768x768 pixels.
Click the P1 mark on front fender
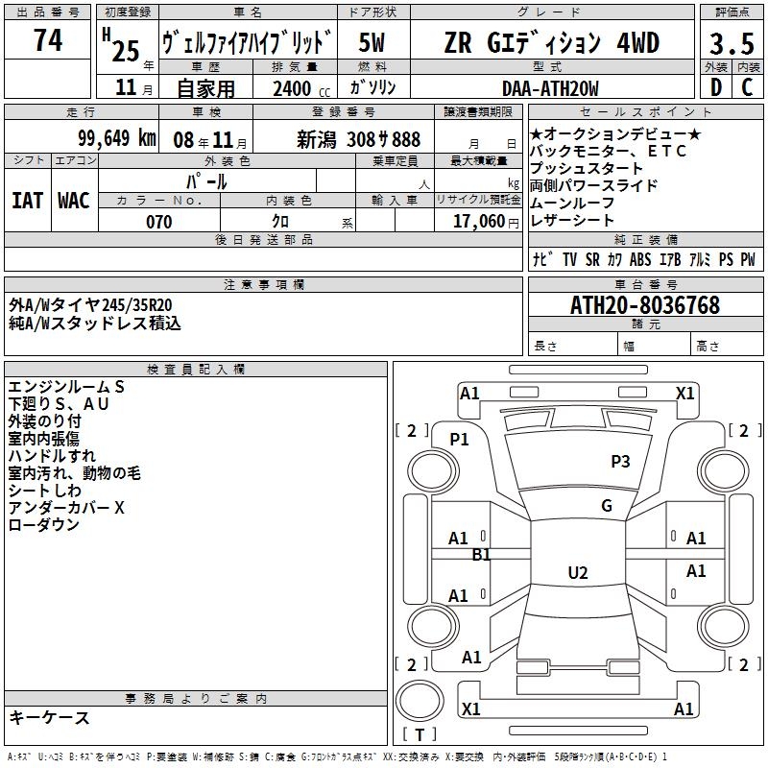tap(459, 440)
